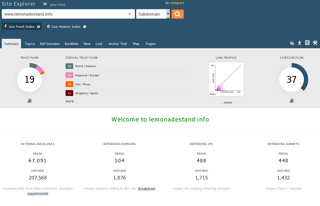Open the Map tab
The image size is (320, 206).
(x=136, y=44)
